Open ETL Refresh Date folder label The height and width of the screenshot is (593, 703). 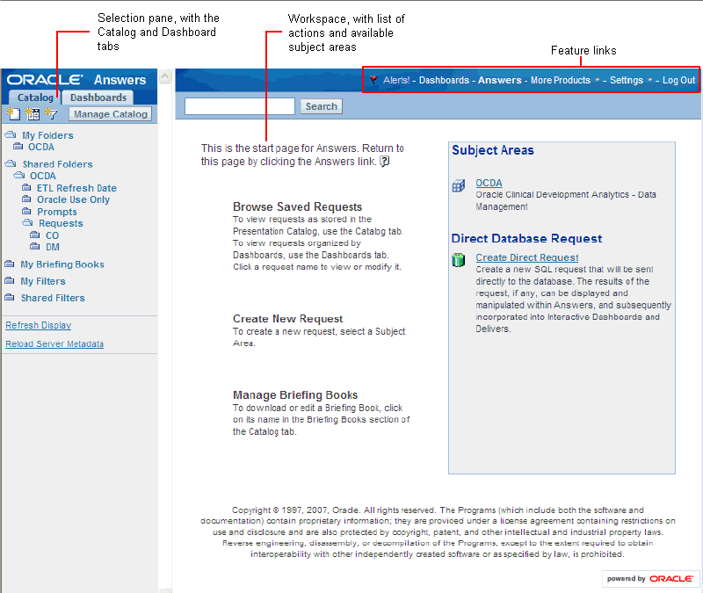76,188
